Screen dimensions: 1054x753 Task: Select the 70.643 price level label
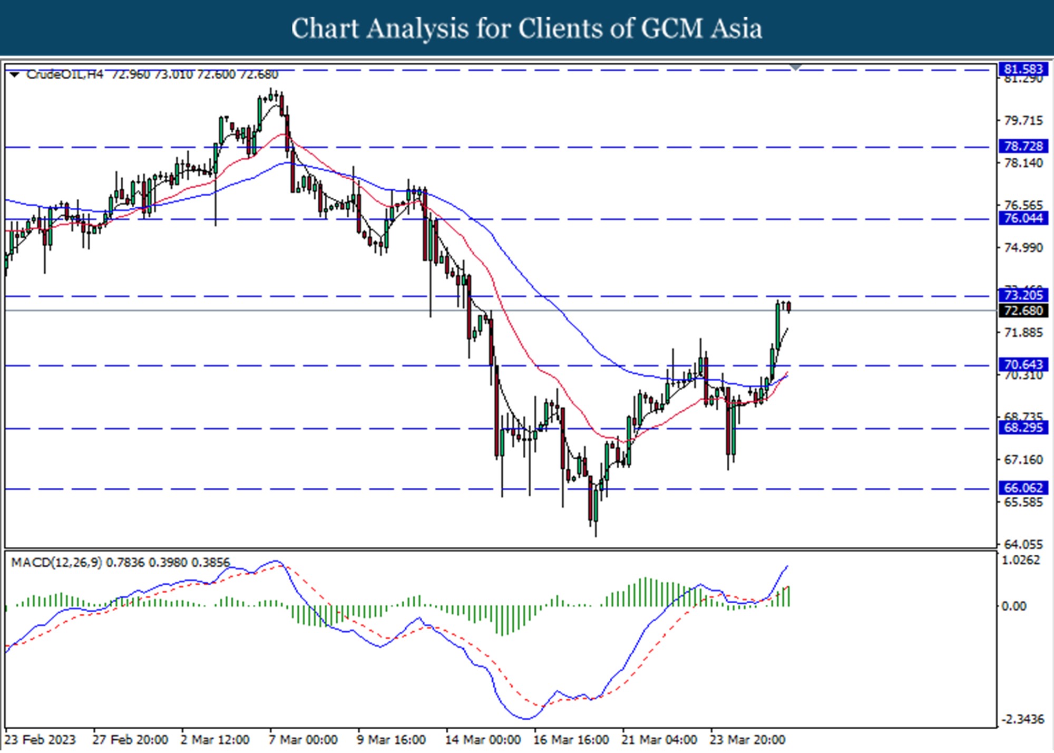pos(1023,364)
